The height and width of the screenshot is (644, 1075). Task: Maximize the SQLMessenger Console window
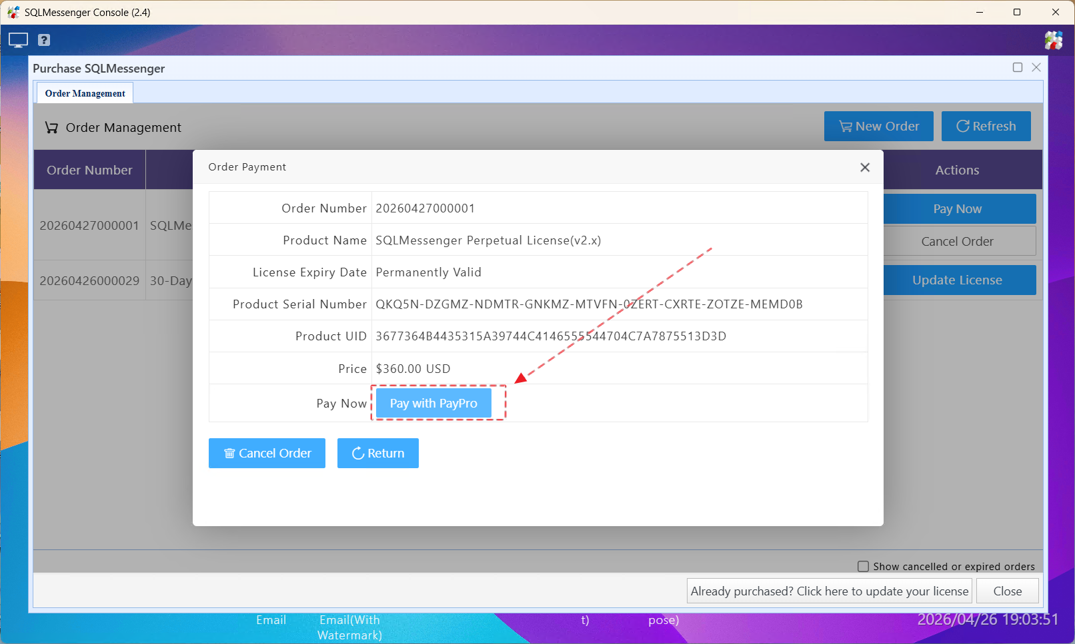[x=1017, y=12]
